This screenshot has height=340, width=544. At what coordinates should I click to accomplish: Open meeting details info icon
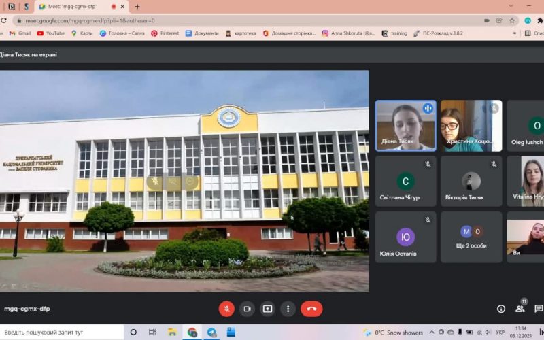[501, 309]
